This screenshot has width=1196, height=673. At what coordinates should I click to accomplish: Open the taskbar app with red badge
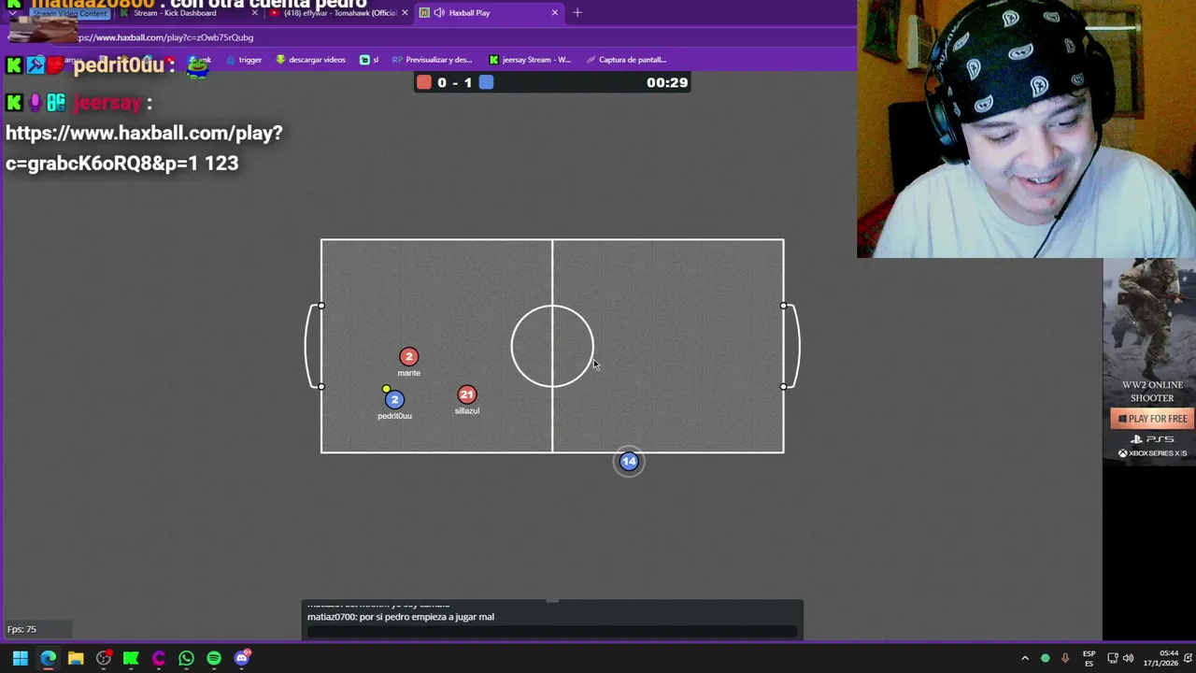[104, 658]
